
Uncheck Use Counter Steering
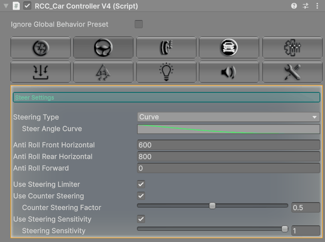click(141, 196)
